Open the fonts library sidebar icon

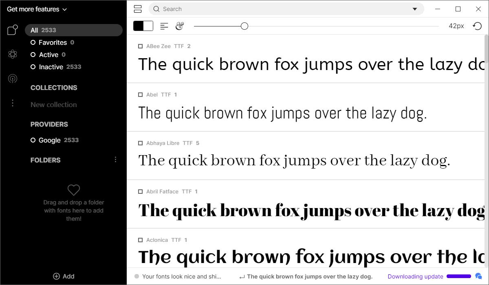13,30
